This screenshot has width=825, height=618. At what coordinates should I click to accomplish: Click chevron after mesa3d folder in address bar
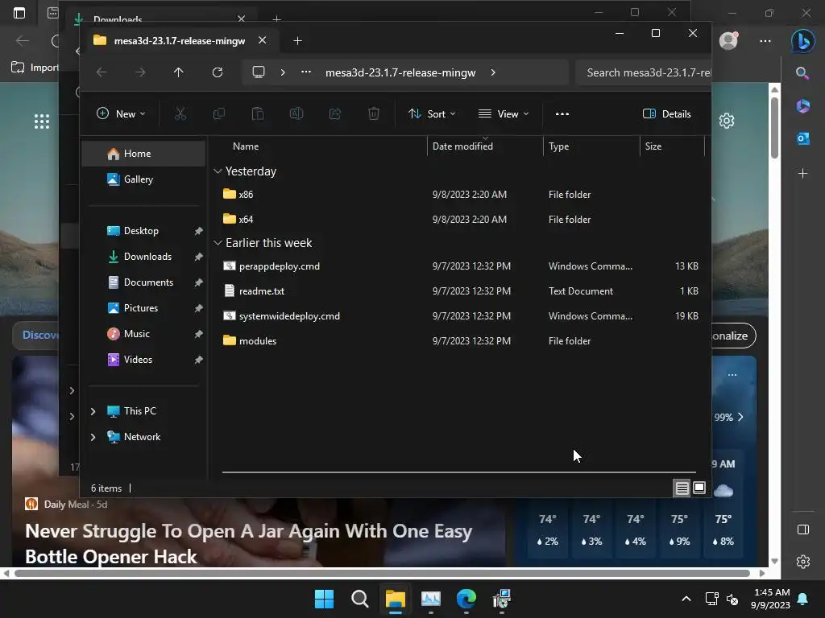click(x=493, y=72)
